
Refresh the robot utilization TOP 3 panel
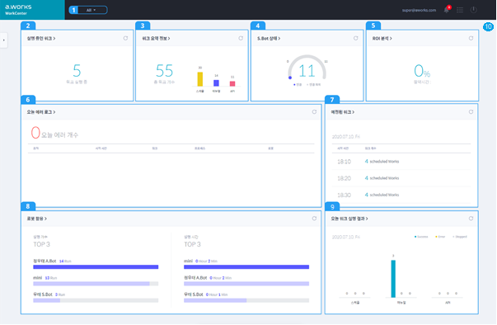[314, 218]
